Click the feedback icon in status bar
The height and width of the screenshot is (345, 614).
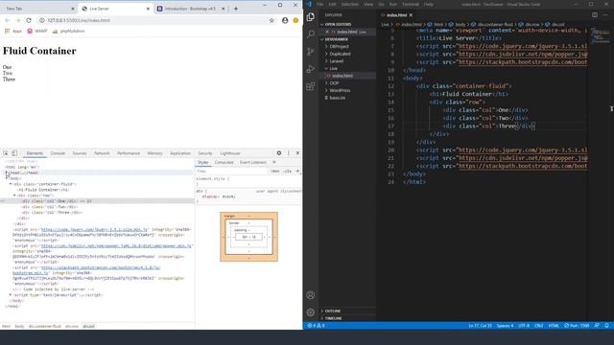click(x=597, y=326)
